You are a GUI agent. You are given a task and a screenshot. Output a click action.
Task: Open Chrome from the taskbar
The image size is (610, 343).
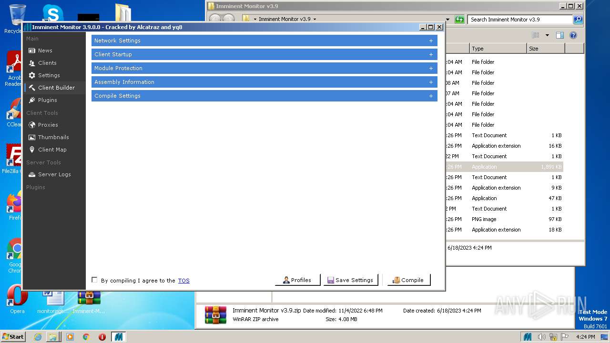coord(86,337)
